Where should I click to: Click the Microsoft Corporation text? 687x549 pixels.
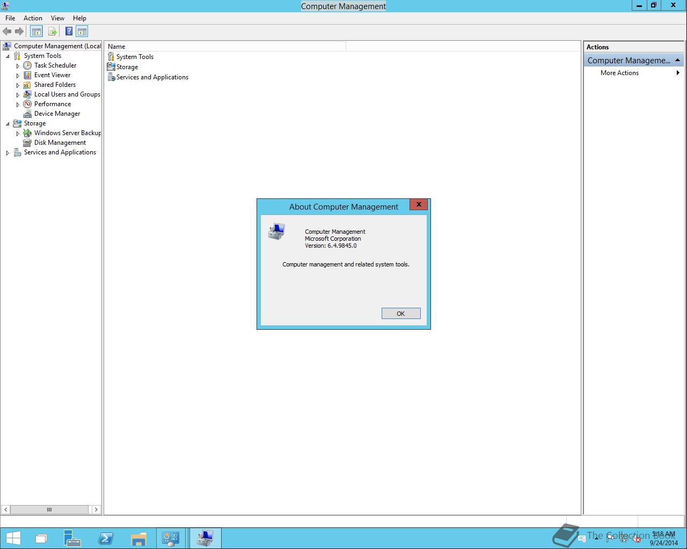pyautogui.click(x=333, y=239)
